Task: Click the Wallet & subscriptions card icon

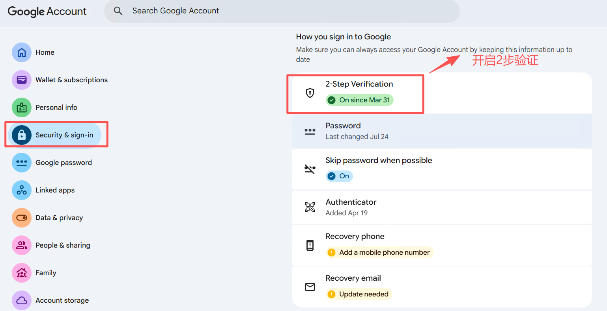Action: (22, 80)
